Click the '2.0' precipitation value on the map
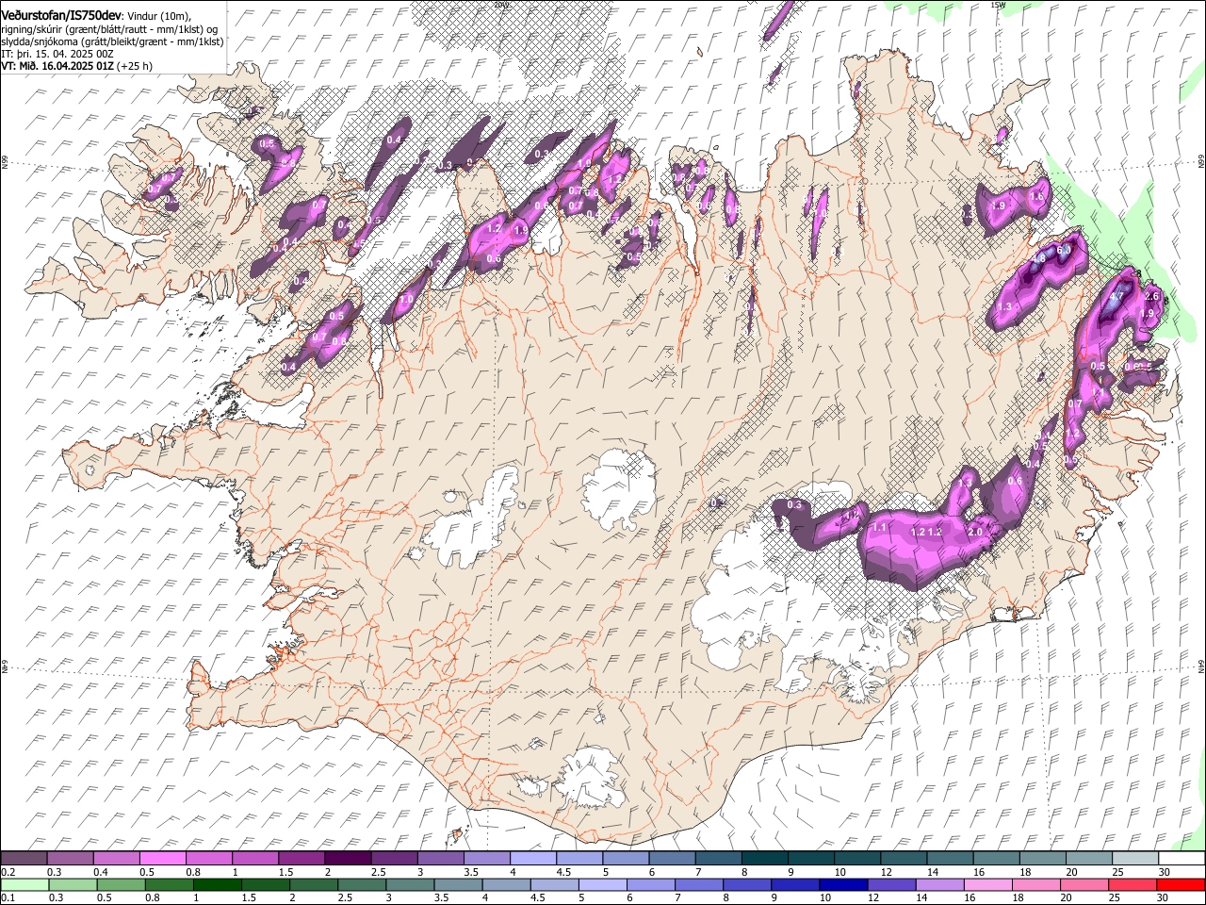 [x=975, y=532]
